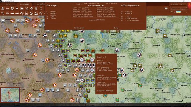Switch to the ИНФОРМАЦИЯ tab

(x=24, y=4)
